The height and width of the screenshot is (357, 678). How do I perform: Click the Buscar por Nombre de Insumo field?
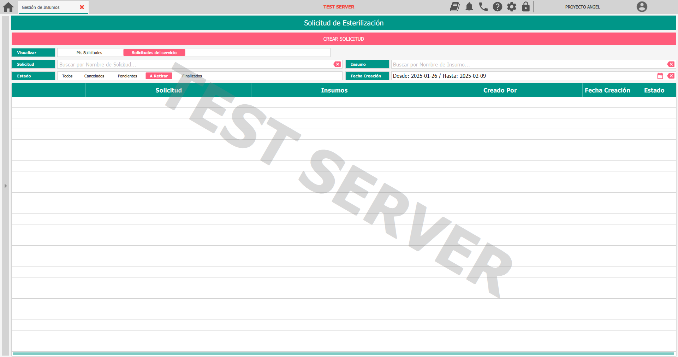click(x=528, y=64)
